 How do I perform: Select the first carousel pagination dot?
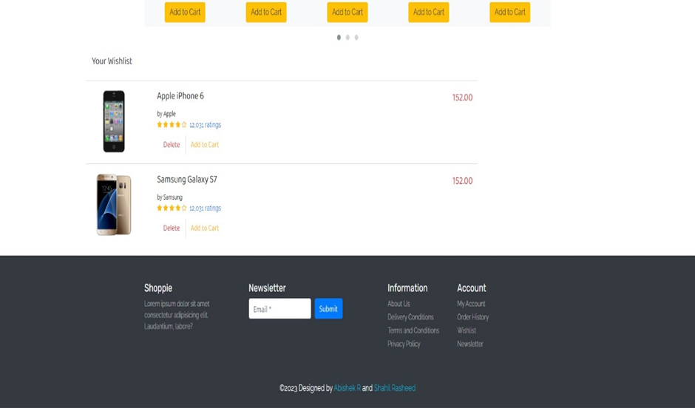coord(339,37)
